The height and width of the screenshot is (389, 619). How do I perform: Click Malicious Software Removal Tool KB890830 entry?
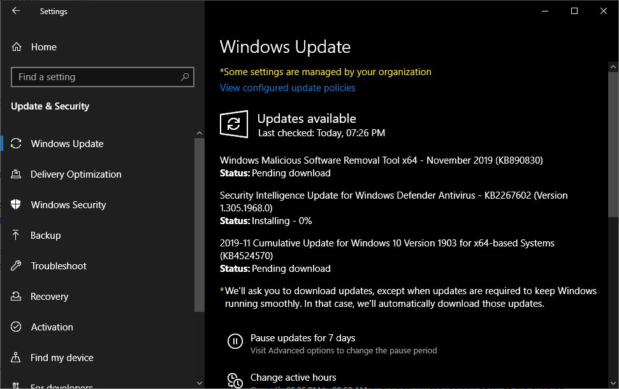pos(381,160)
